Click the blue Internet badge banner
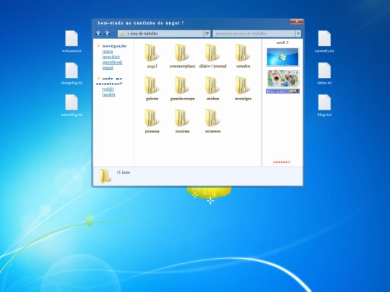The width and height of the screenshot is (390, 292). pyautogui.click(x=282, y=91)
